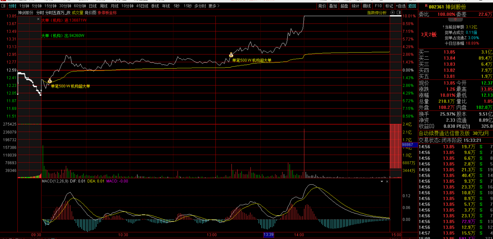
Task: Click the 买五 bid row
Action: (456, 77)
